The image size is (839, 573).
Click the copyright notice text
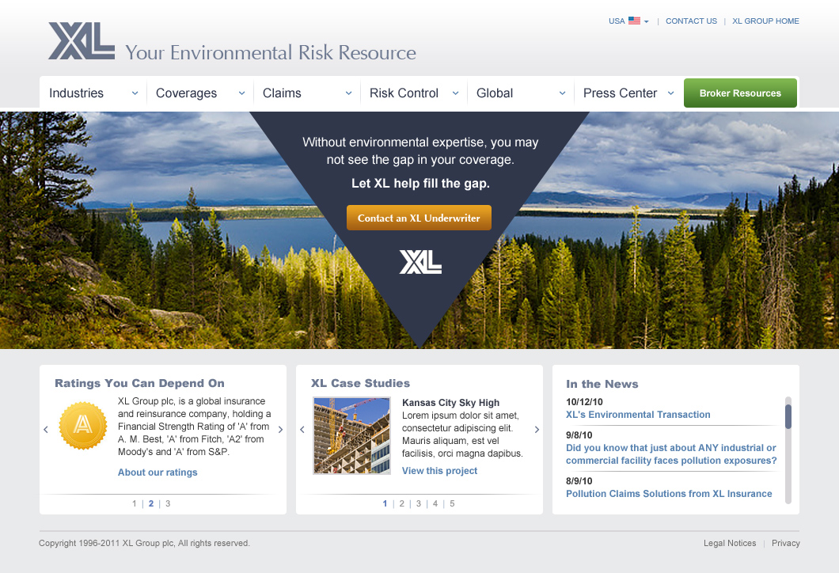(145, 543)
